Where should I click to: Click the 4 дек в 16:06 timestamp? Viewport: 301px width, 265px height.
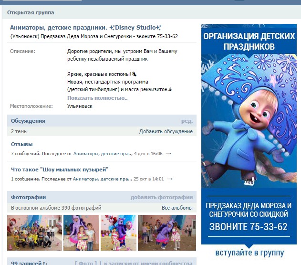[x=148, y=154]
